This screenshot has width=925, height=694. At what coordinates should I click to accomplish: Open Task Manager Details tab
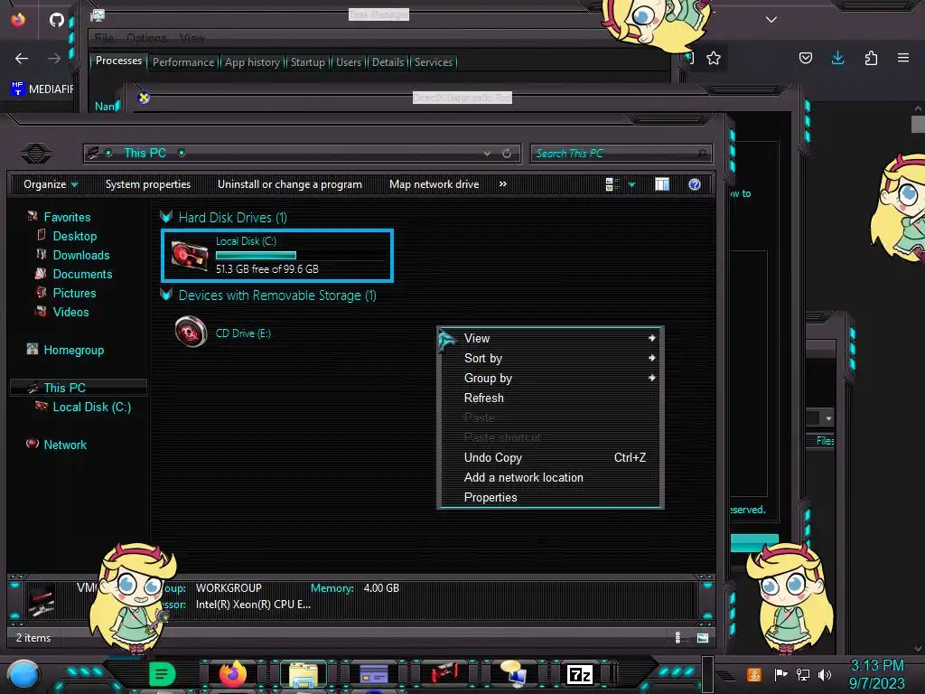388,62
